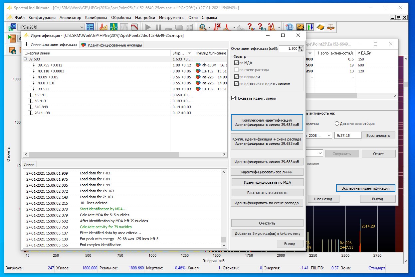Uncheck the 'по МДА' filter checkbox
Image resolution: width=415 pixels, height=277 pixels.
(x=237, y=63)
